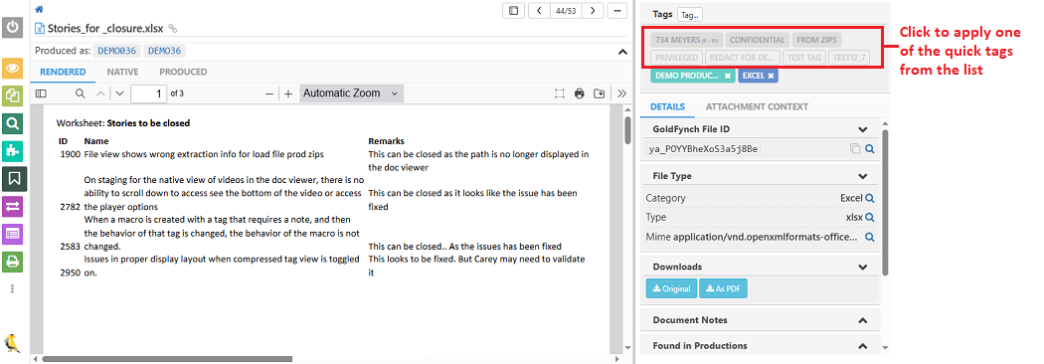Click the page number input field

(x=148, y=93)
